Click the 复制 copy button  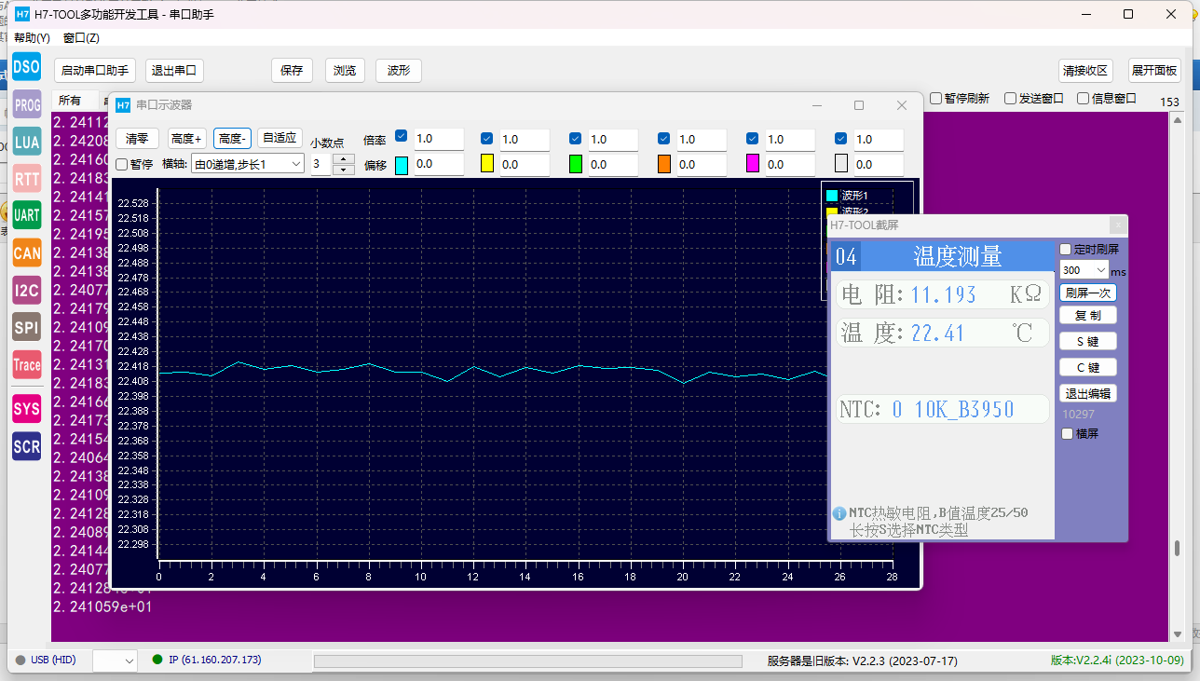pos(1088,316)
